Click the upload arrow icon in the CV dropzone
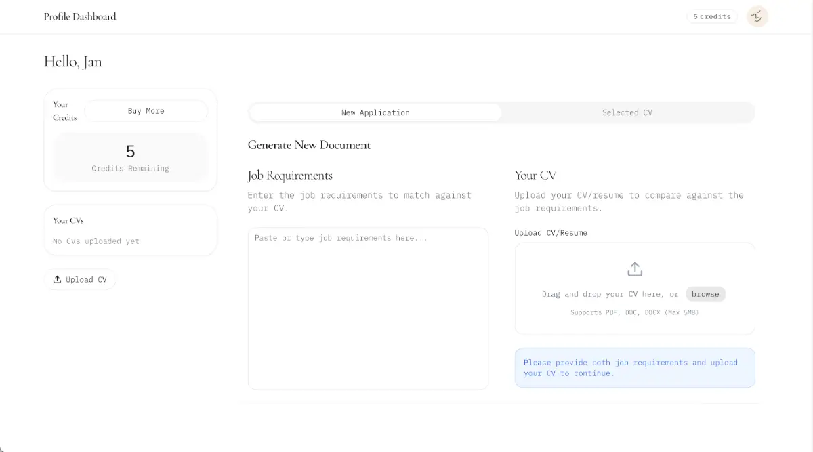Viewport: 813px width, 452px height. (x=634, y=269)
